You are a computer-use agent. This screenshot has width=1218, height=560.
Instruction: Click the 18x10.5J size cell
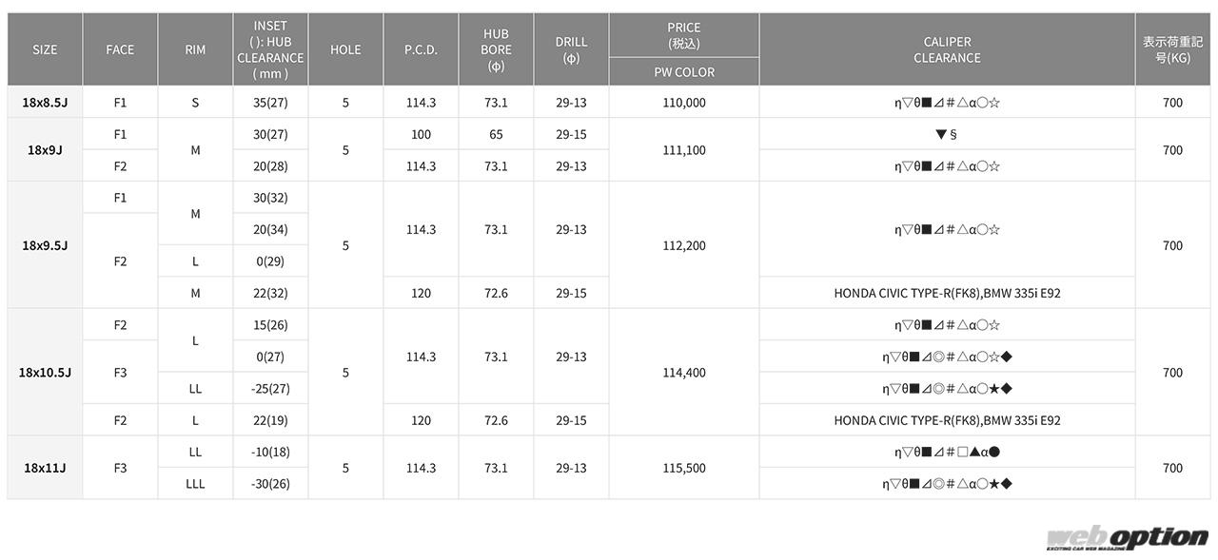[45, 373]
